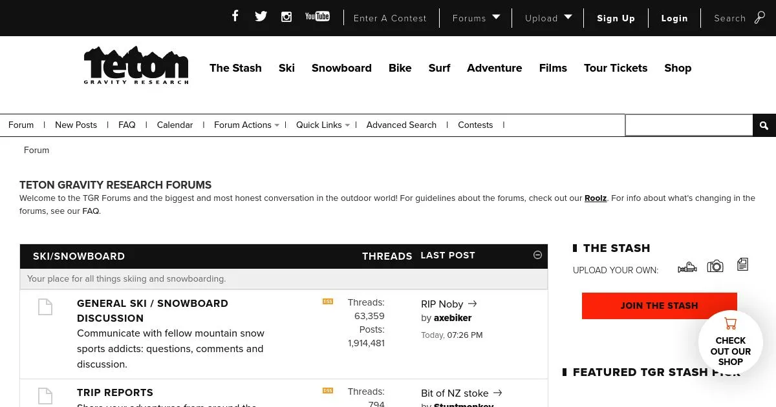Screen dimensions: 776x407
Task: Open the Films section
Action: point(553,68)
